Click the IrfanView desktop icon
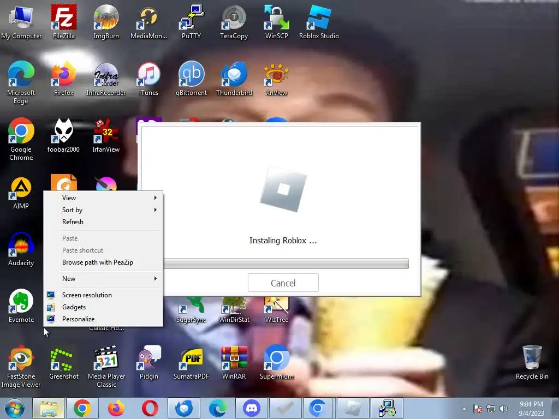 coord(106,135)
